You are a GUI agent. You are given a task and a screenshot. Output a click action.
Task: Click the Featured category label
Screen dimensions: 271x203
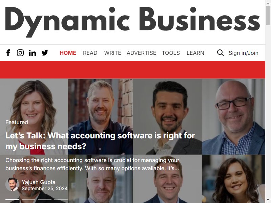tap(17, 122)
